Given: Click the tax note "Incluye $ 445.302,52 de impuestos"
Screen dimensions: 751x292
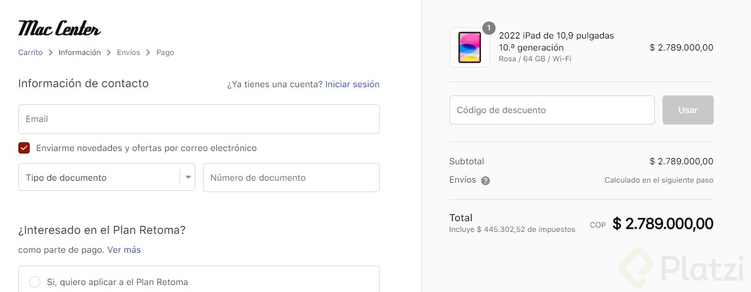Looking at the screenshot, I should click(512, 229).
